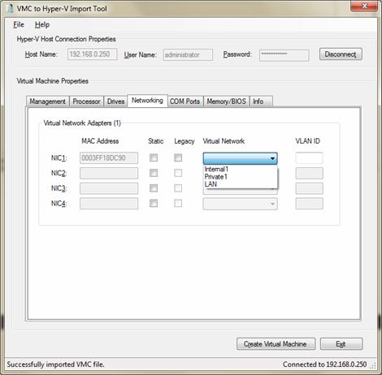This screenshot has width=382, height=375.
Task: Open the COM Ports tab
Action: click(184, 101)
